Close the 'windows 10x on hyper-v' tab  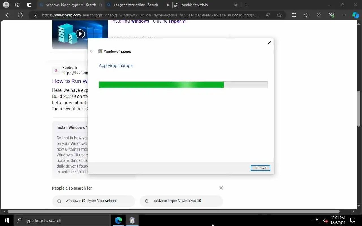pyautogui.click(x=100, y=5)
